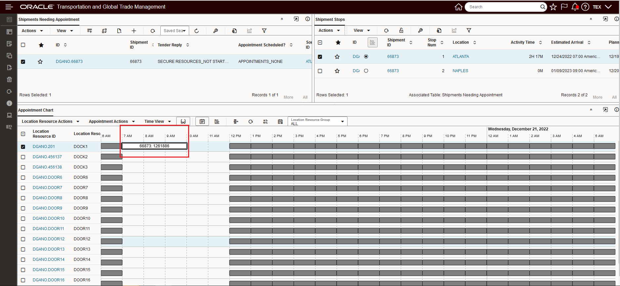Click the lock icon in Shipment Stops toolbar
The image size is (620, 286).
(x=401, y=30)
